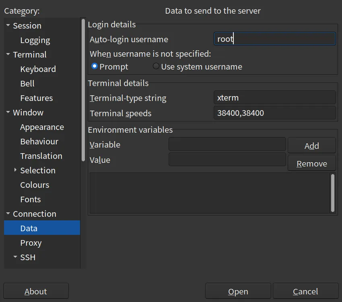This screenshot has height=302, width=342.
Task: Focus the Terminal-type string field
Action: tap(274, 98)
